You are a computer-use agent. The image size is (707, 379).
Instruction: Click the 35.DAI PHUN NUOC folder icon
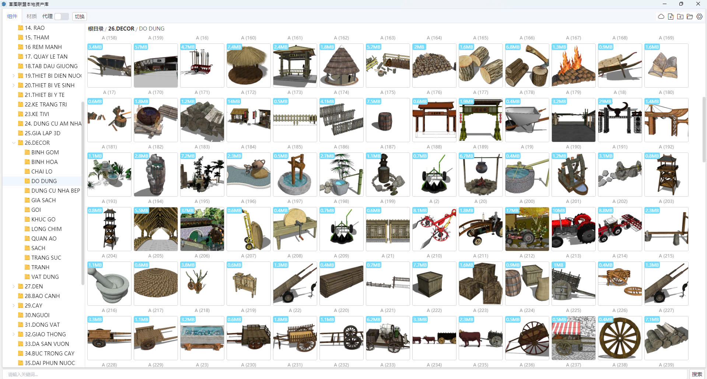point(21,363)
